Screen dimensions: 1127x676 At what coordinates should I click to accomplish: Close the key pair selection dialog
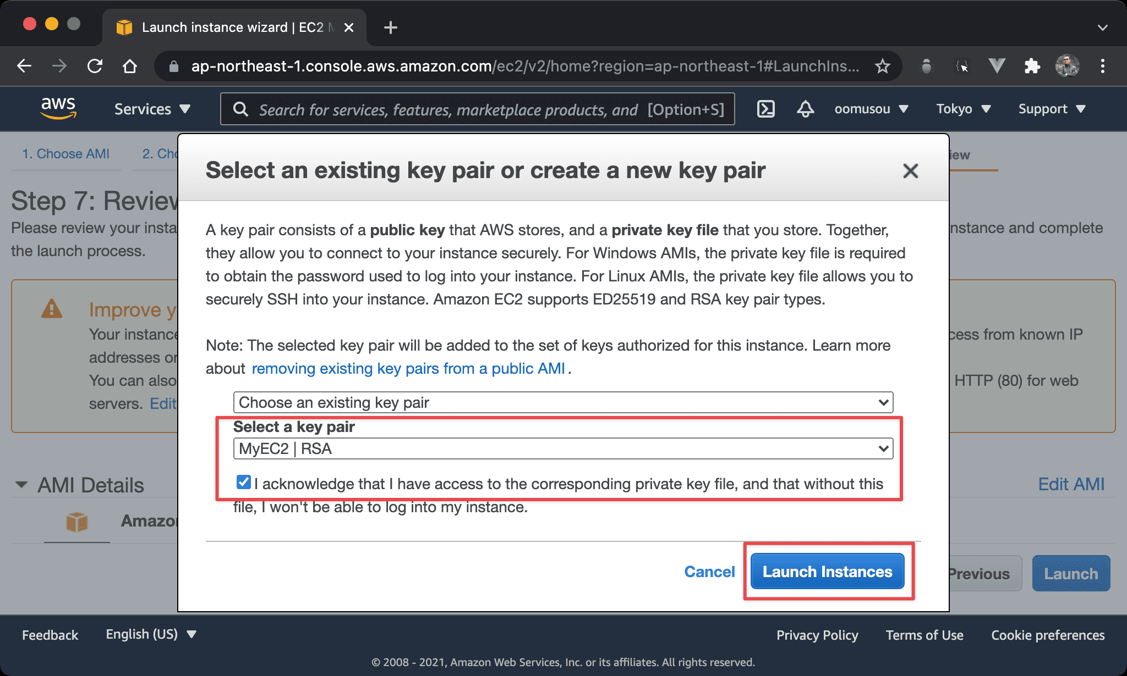tap(910, 171)
